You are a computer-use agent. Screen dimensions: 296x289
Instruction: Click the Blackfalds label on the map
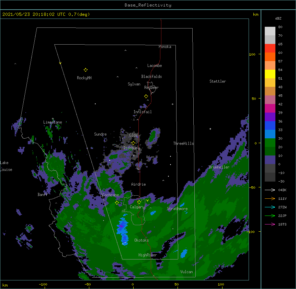[151, 77]
